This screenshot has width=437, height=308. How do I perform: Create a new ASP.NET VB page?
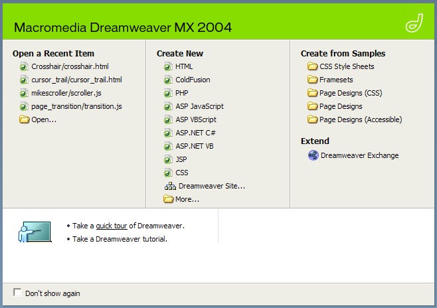195,146
